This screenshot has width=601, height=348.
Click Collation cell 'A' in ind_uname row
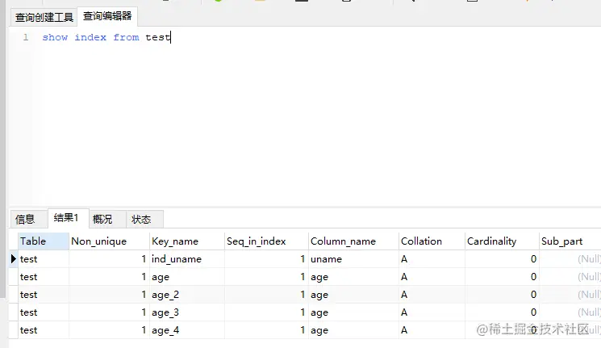point(432,259)
